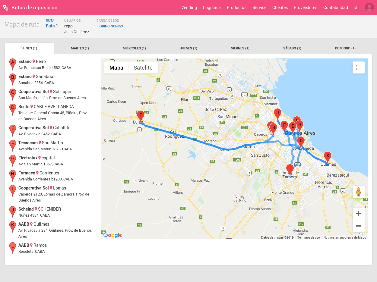Switch map to Mapa view
377x282 pixels.
116,67
